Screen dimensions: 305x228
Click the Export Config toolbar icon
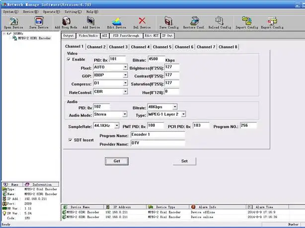[272, 21]
